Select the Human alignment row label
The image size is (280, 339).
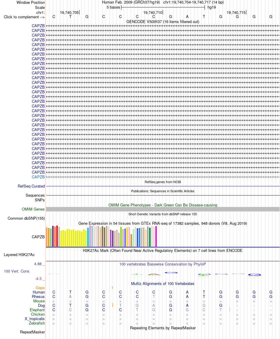[39, 292]
